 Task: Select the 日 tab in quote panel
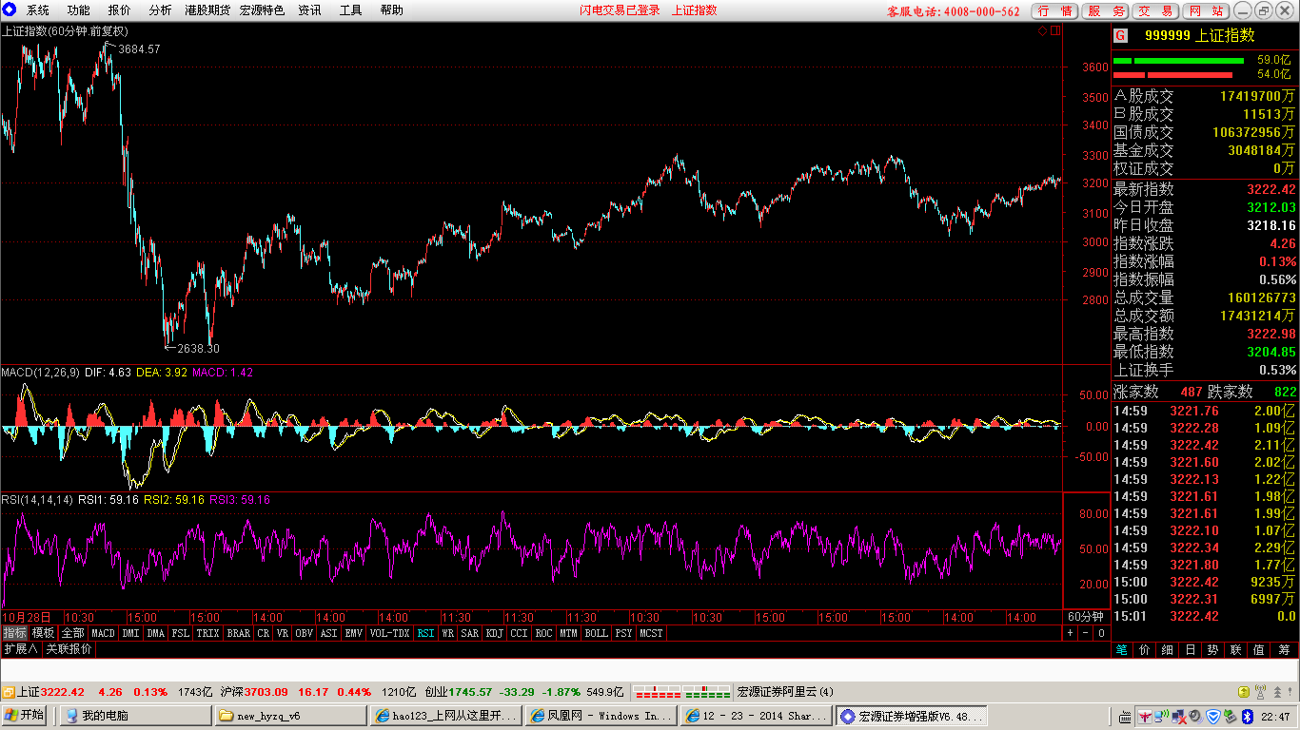(x=1191, y=650)
